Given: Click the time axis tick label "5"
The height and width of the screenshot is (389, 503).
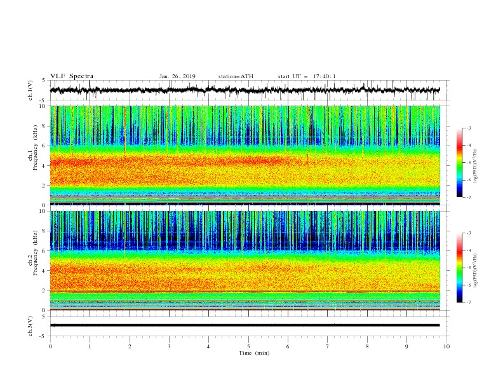Looking at the screenshot, I should click(x=248, y=346).
